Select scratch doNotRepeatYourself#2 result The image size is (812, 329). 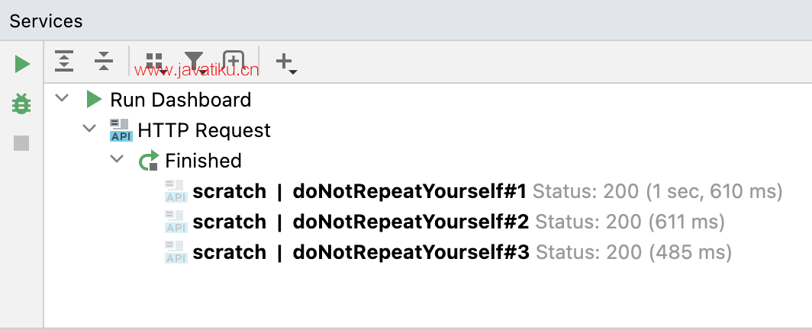(445, 222)
